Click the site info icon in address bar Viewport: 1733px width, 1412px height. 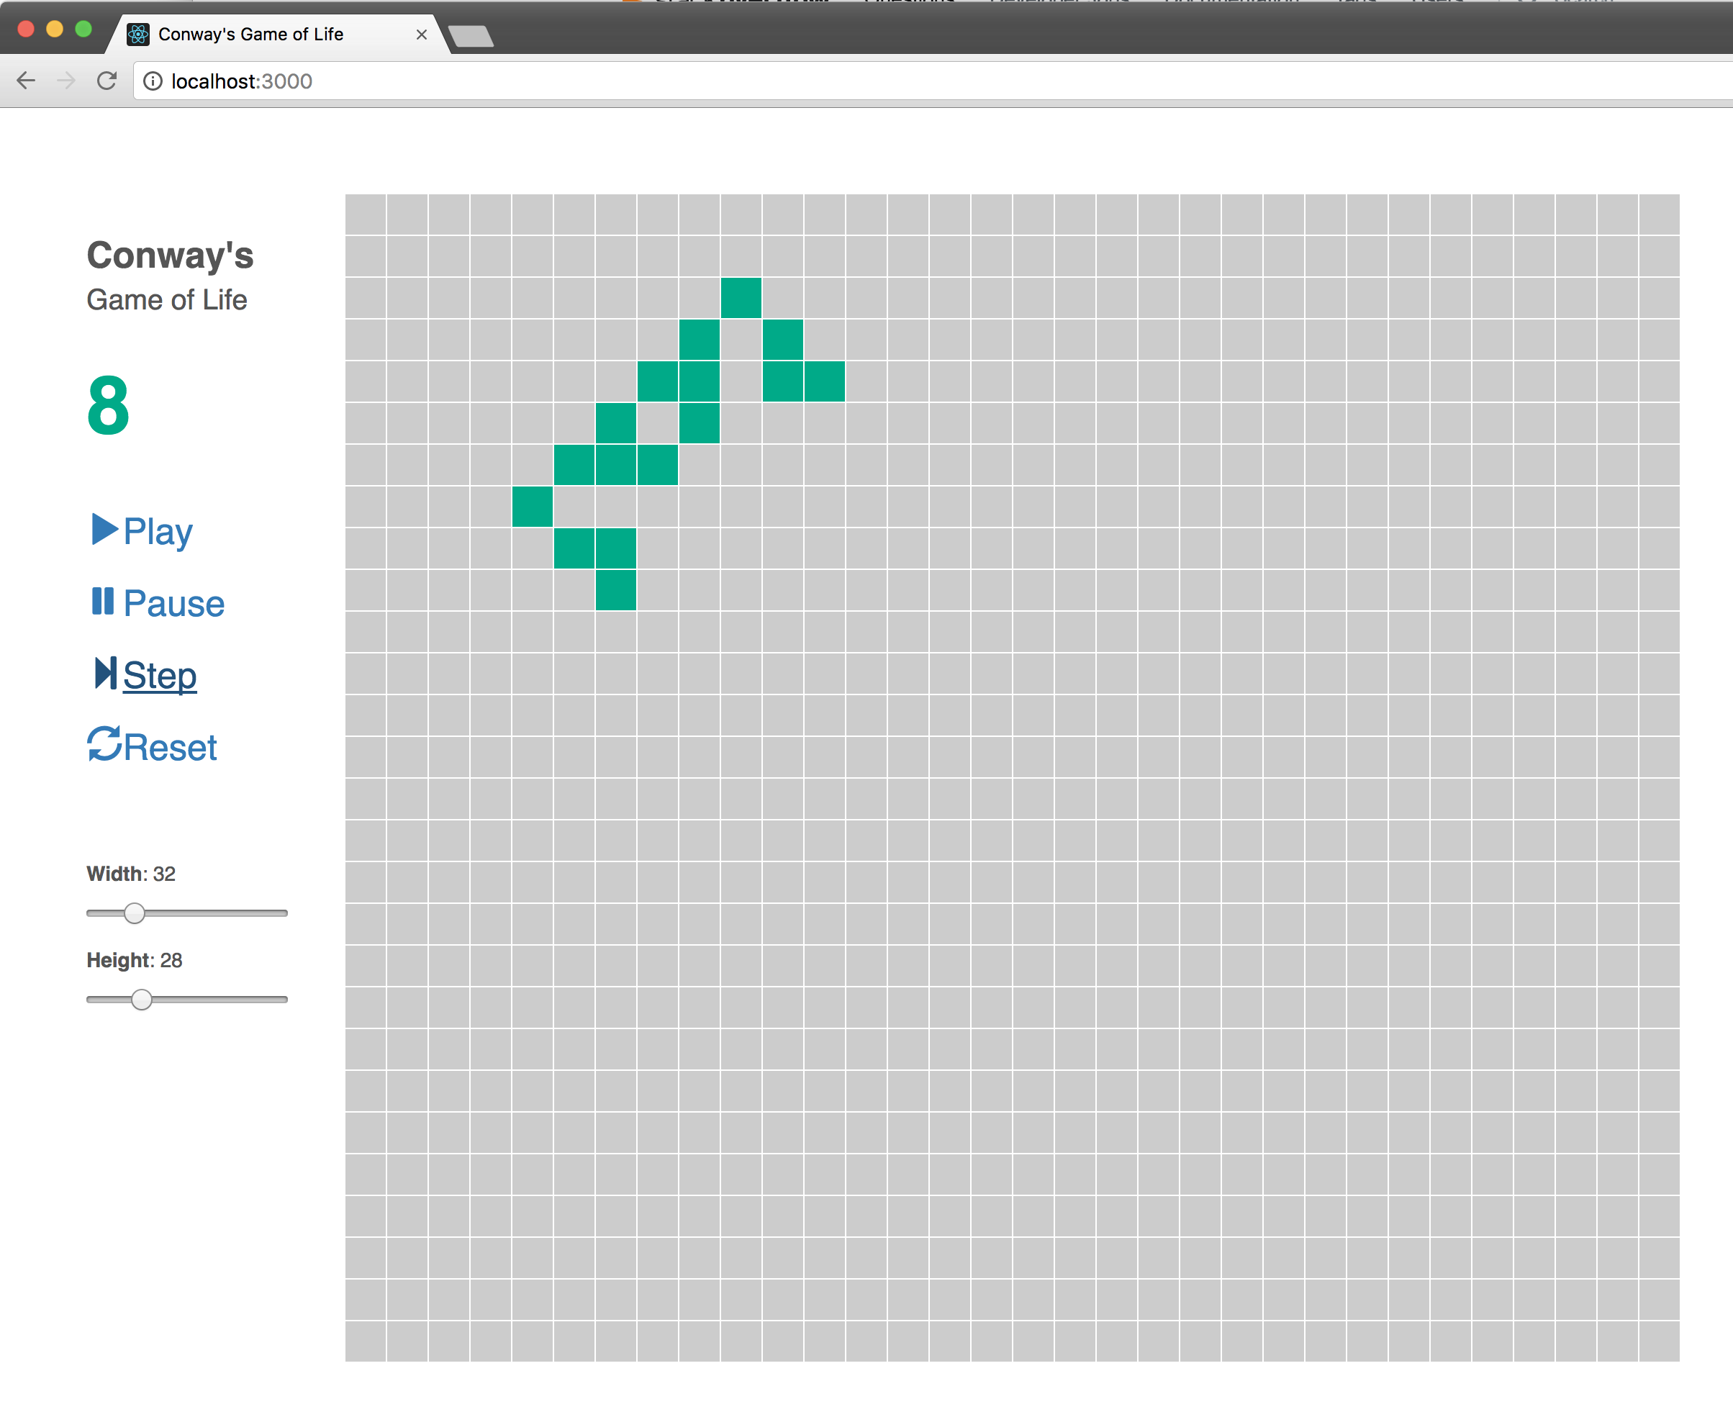tap(153, 81)
